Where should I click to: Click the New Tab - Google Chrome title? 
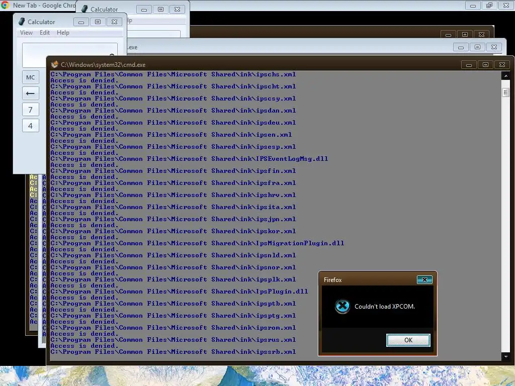pyautogui.click(x=44, y=5)
